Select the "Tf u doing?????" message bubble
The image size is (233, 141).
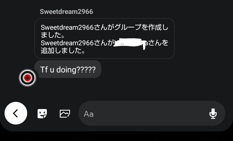(x=68, y=70)
